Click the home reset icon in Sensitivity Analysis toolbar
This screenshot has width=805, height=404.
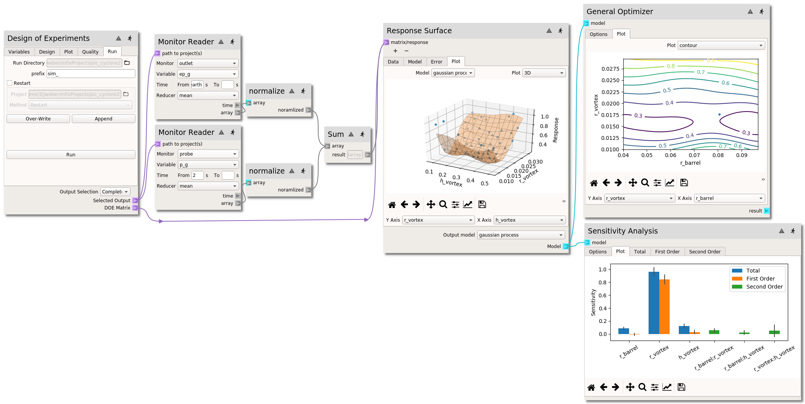[591, 387]
